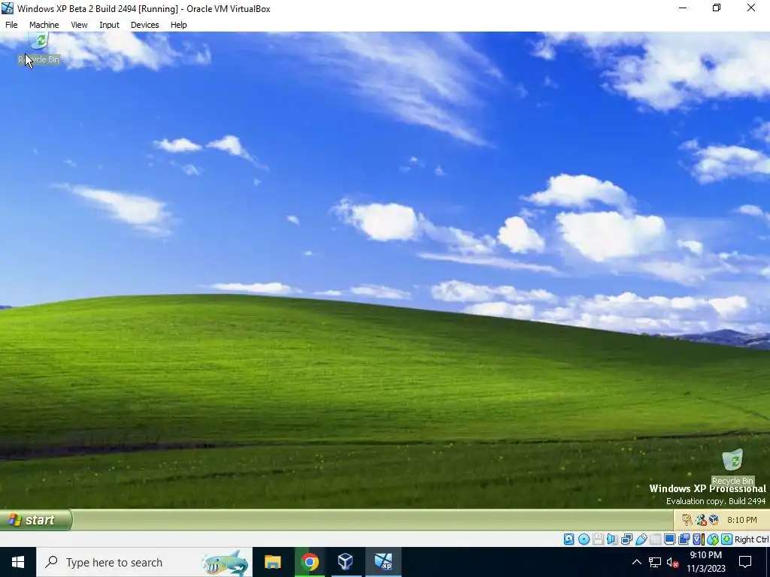Click the Messenger icon with red X in XP tray

701,520
